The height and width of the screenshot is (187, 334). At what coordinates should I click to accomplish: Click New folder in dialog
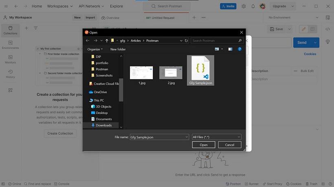[118, 49]
